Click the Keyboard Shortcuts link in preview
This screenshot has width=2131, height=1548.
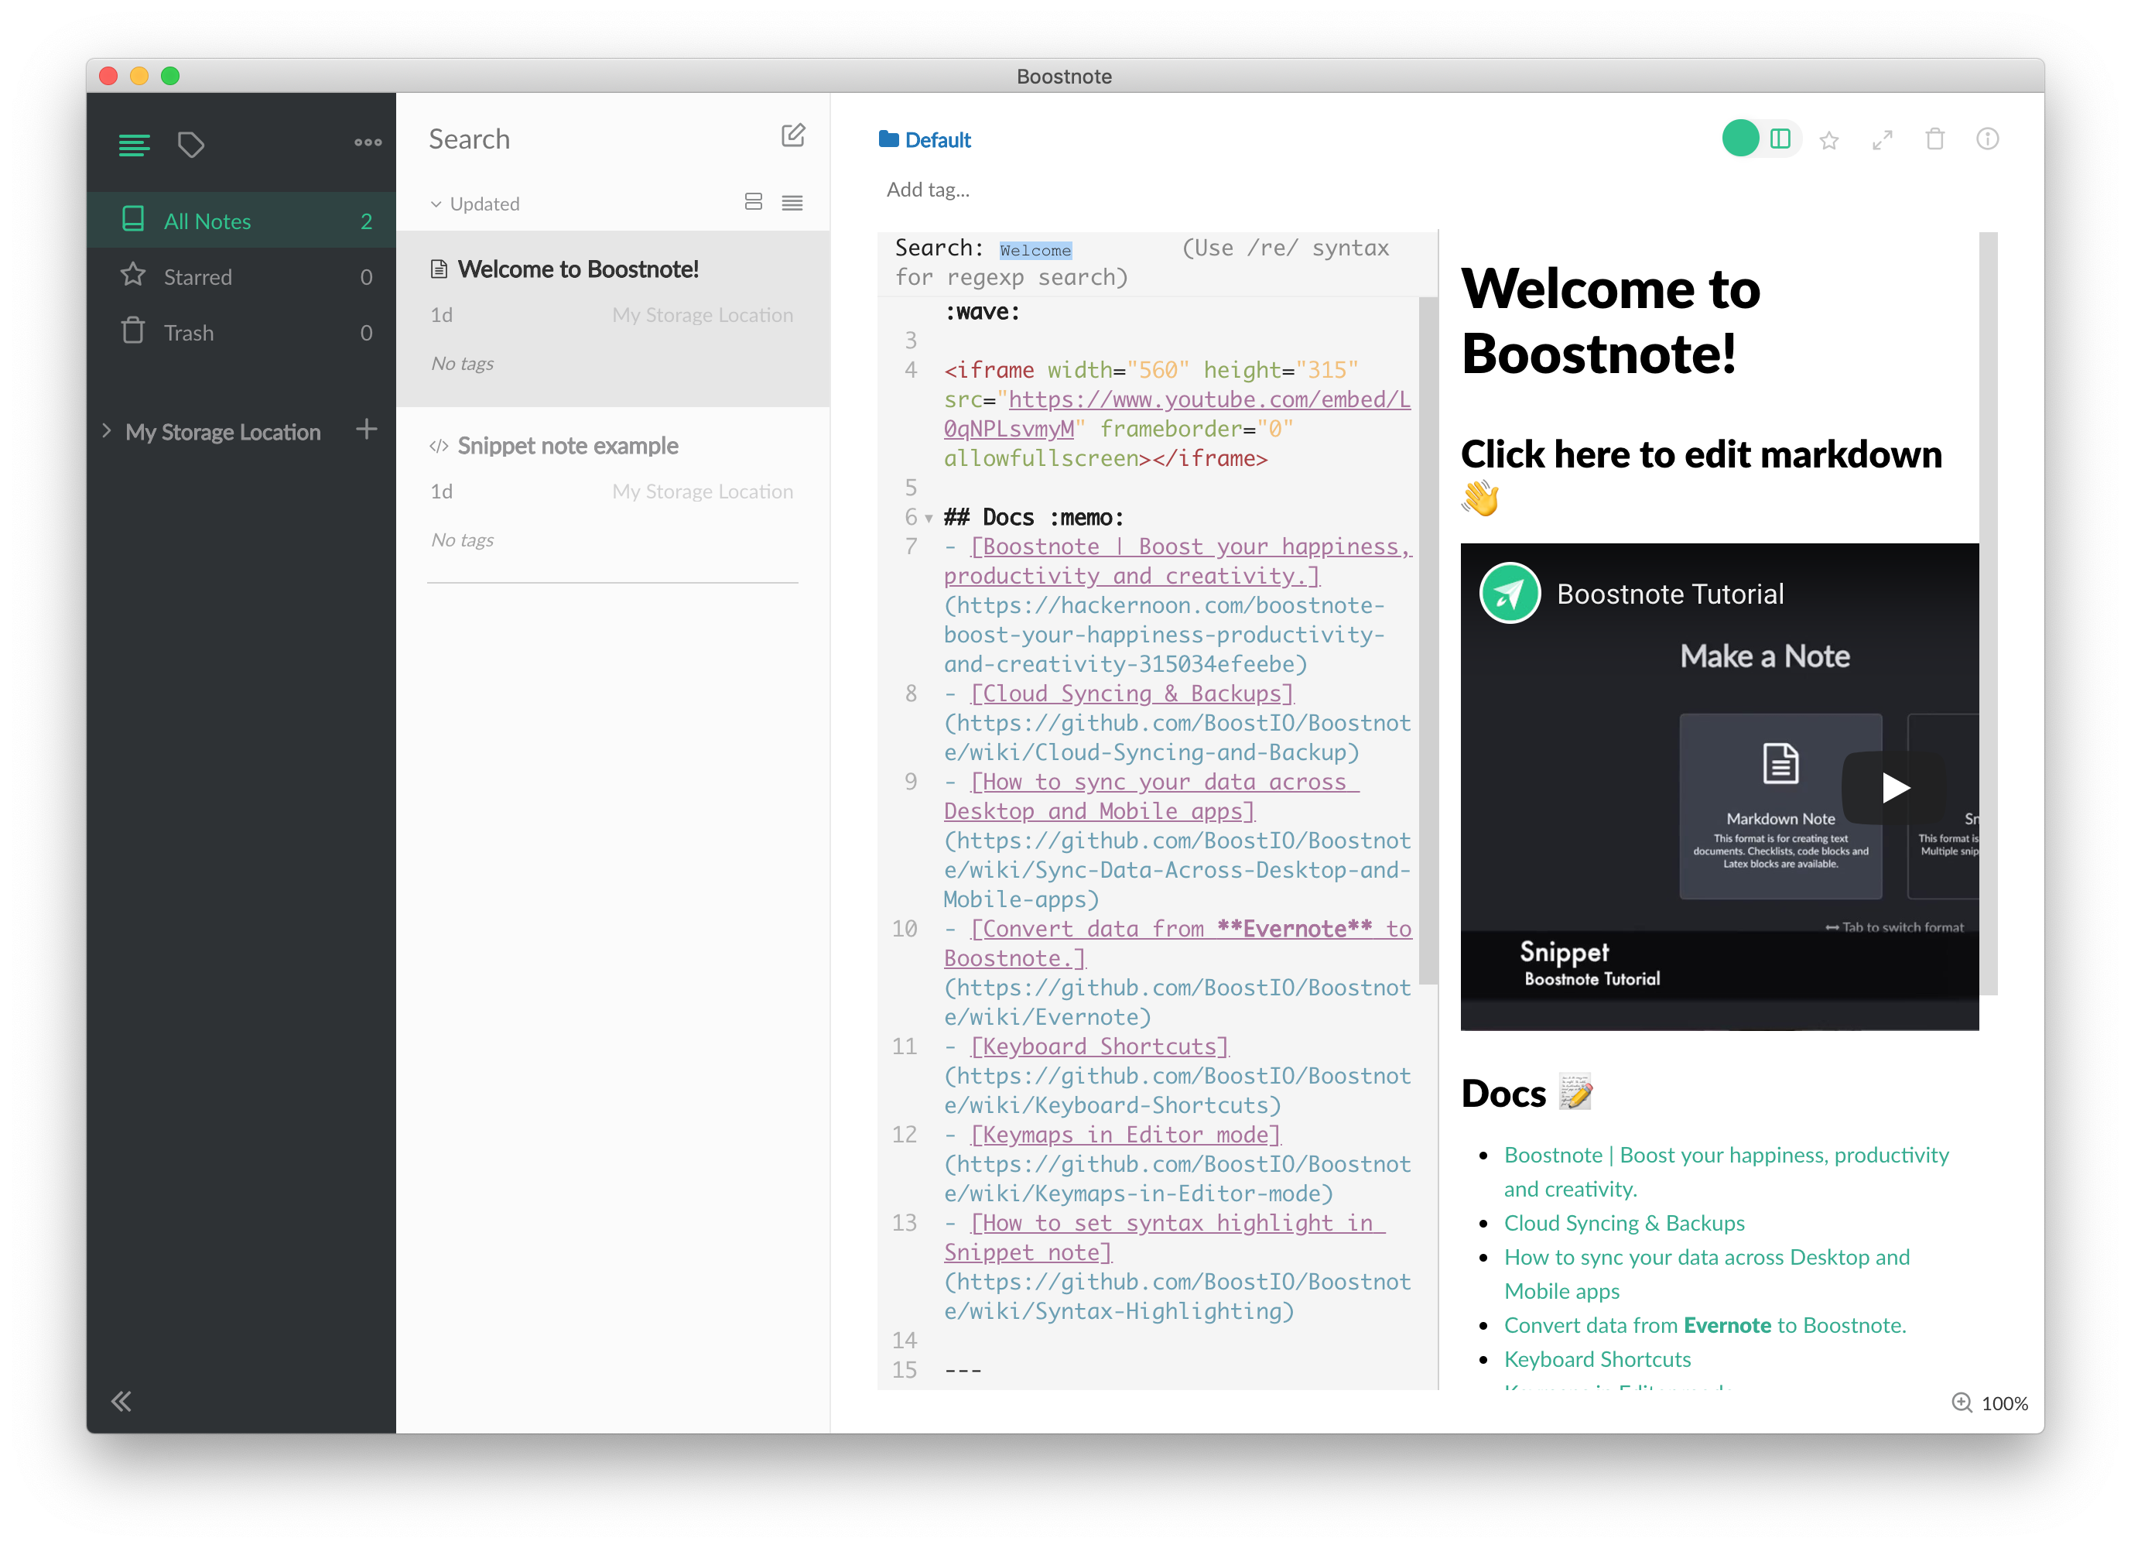point(1597,1358)
